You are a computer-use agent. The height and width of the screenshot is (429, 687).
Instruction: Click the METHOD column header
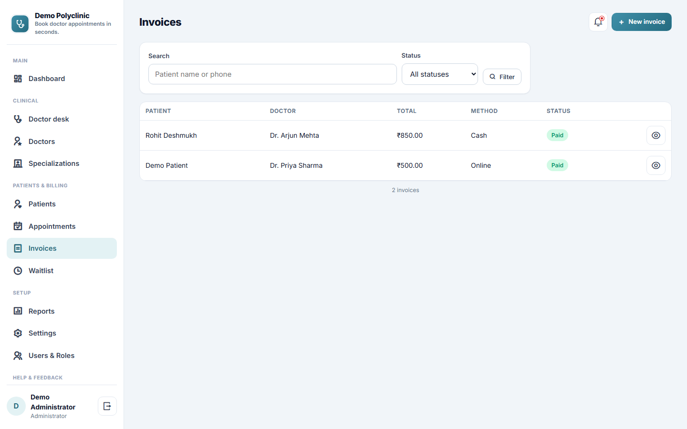[484, 111]
